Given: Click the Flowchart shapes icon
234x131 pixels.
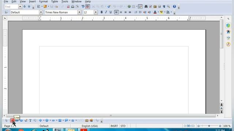Looking at the screenshot, I should [60, 120].
